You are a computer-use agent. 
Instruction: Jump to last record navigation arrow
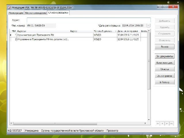pos(172,123)
